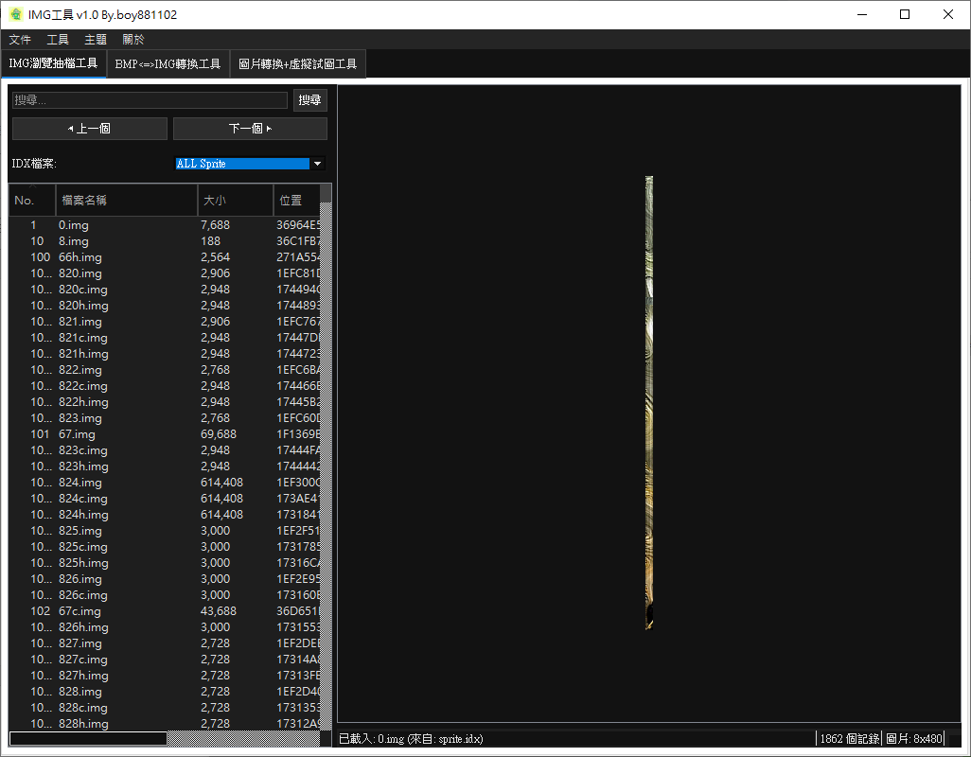Select the 820c.img row
The width and height of the screenshot is (971, 757).
(166, 289)
